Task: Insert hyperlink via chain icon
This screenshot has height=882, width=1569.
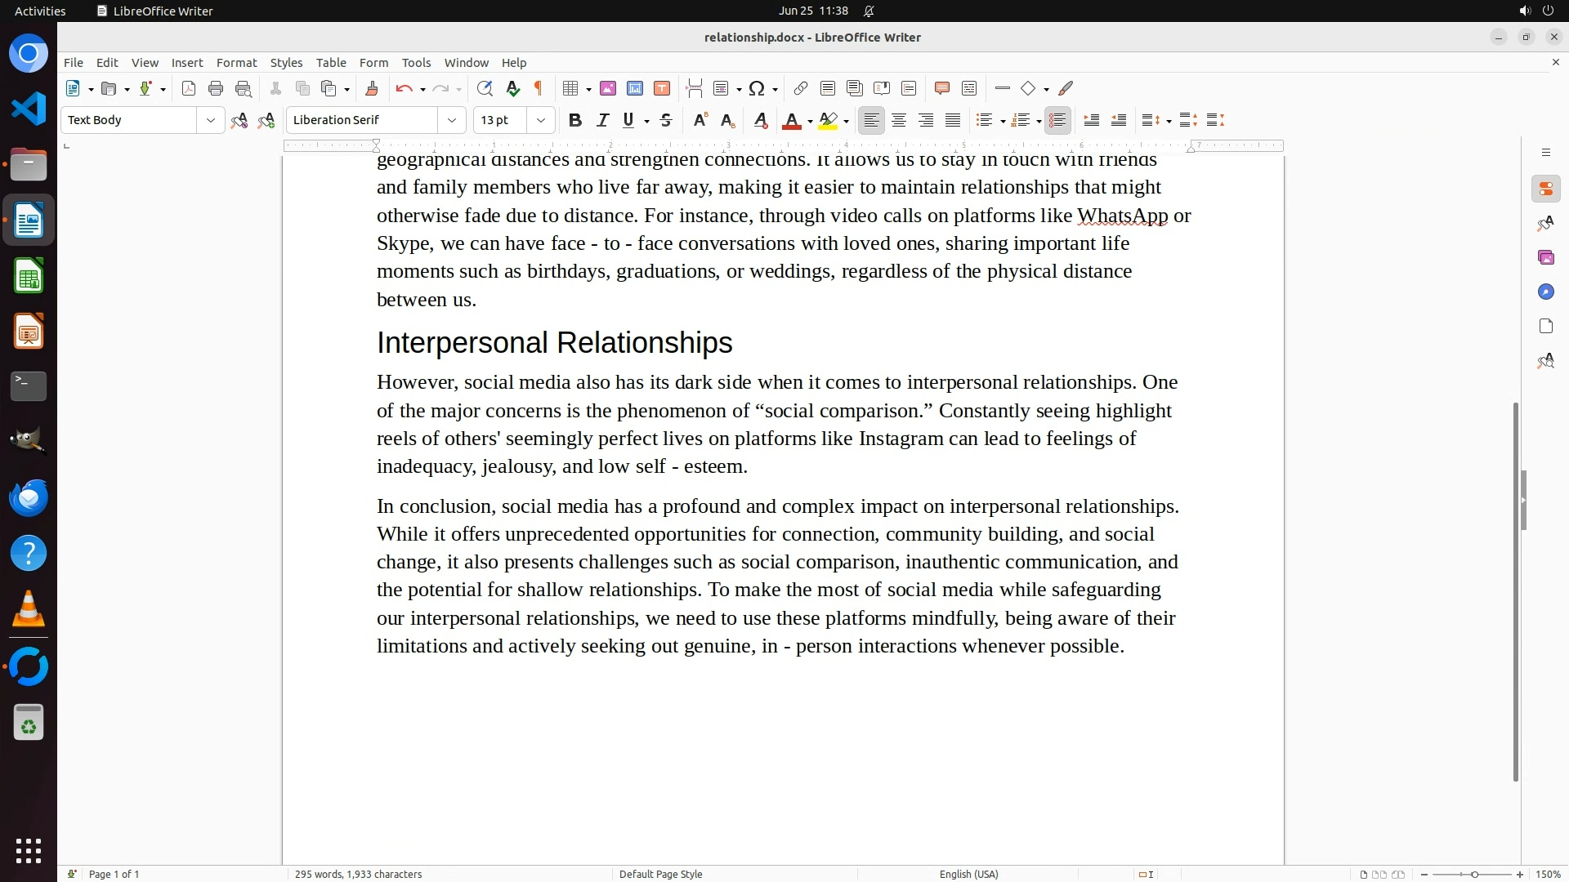Action: [801, 89]
